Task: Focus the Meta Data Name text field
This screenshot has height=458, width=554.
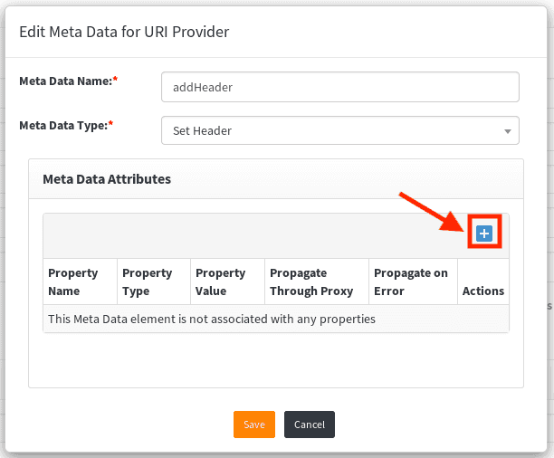Action: [x=339, y=88]
